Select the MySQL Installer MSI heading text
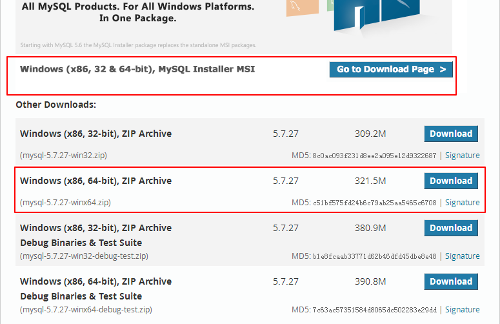The image size is (500, 324). click(x=137, y=69)
